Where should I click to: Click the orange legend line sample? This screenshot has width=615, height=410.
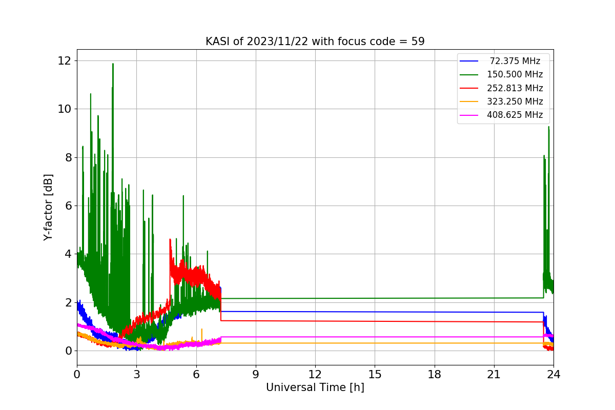(x=469, y=101)
